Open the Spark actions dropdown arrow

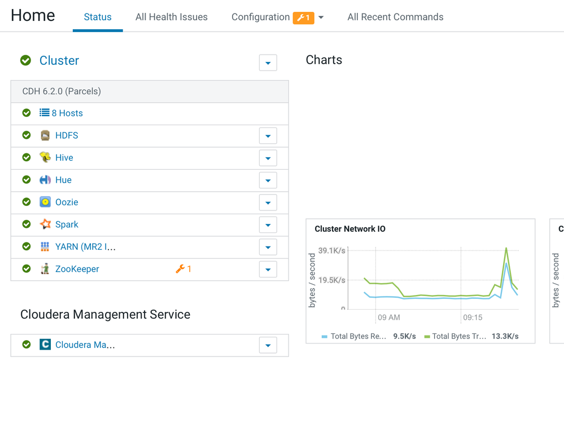click(x=268, y=225)
